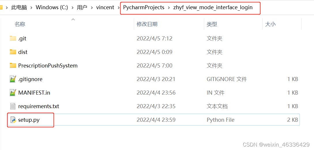The image size is (314, 150).
Task: Go to 用户 folder in breadcrumb
Action: (82, 7)
